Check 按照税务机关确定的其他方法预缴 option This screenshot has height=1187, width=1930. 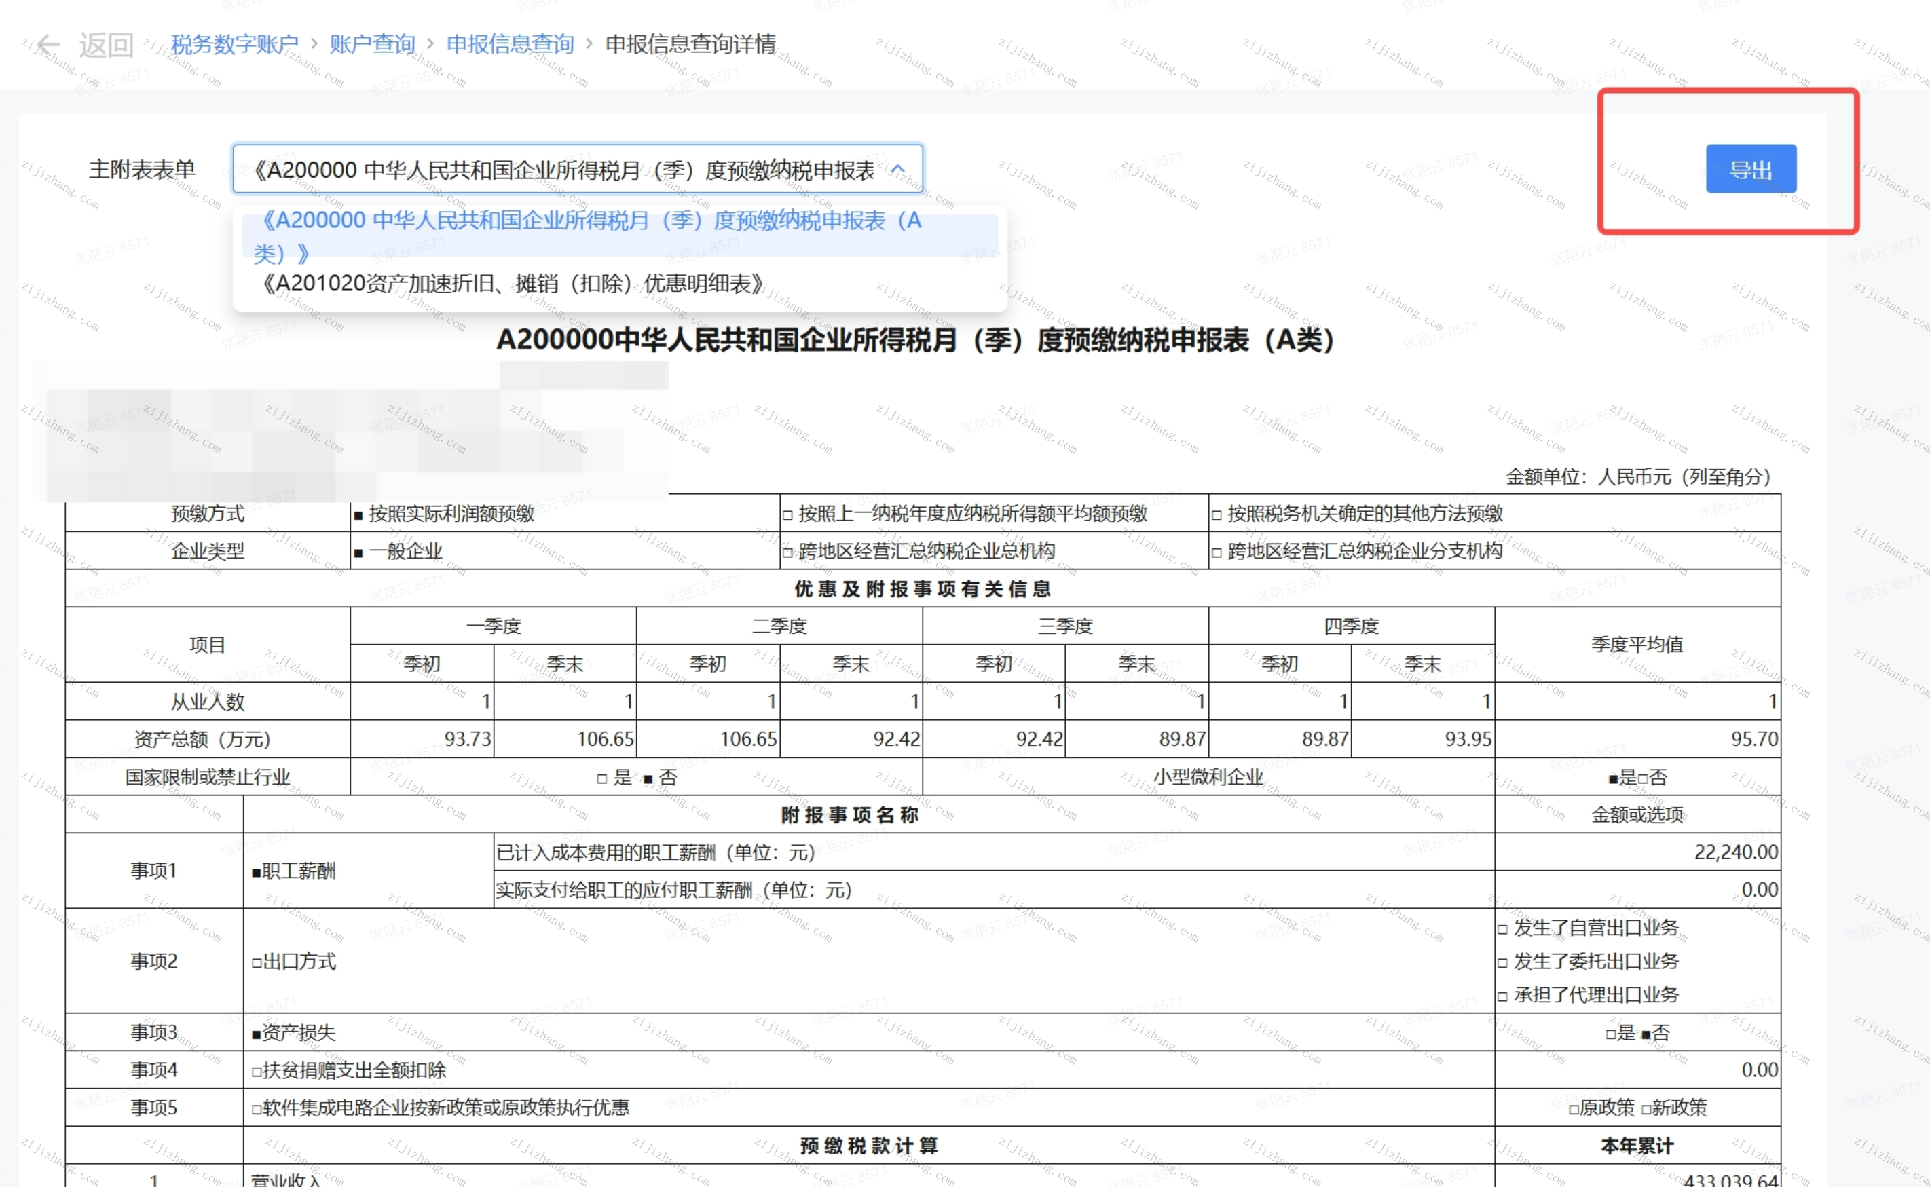coord(1217,515)
